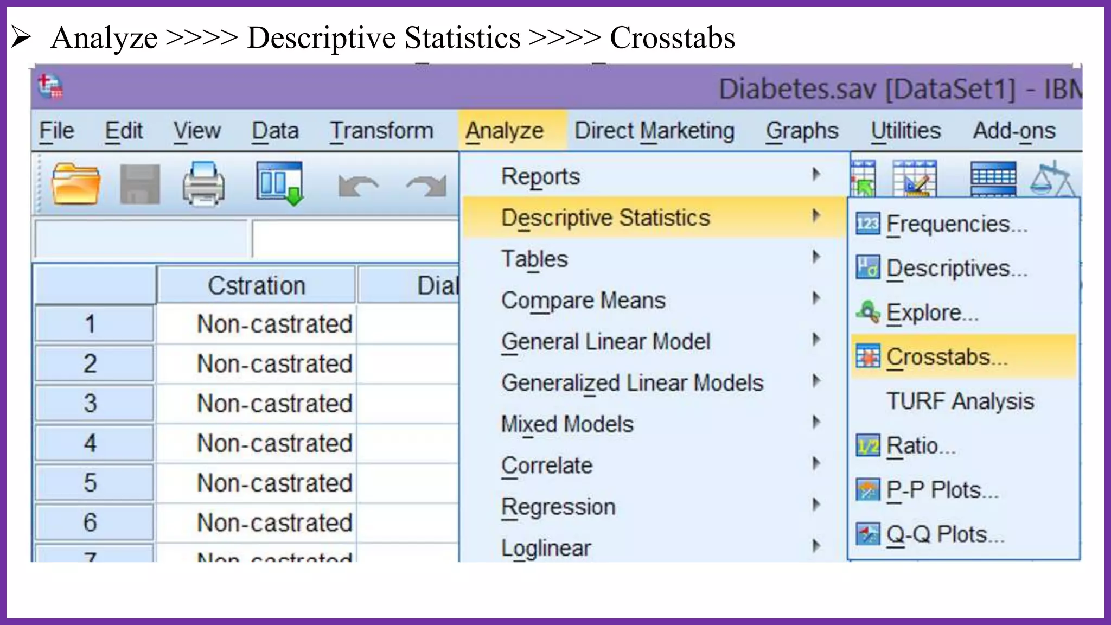The width and height of the screenshot is (1111, 625).
Task: Click the Q-Q Plots icon
Action: pos(868,534)
